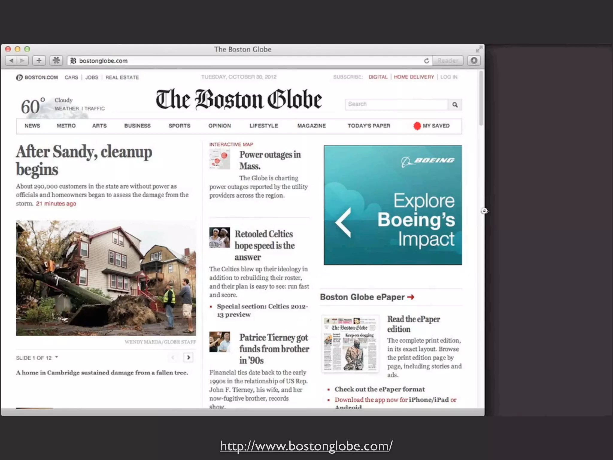Open the MY SAVED menu item
The width and height of the screenshot is (613, 460).
pos(436,126)
